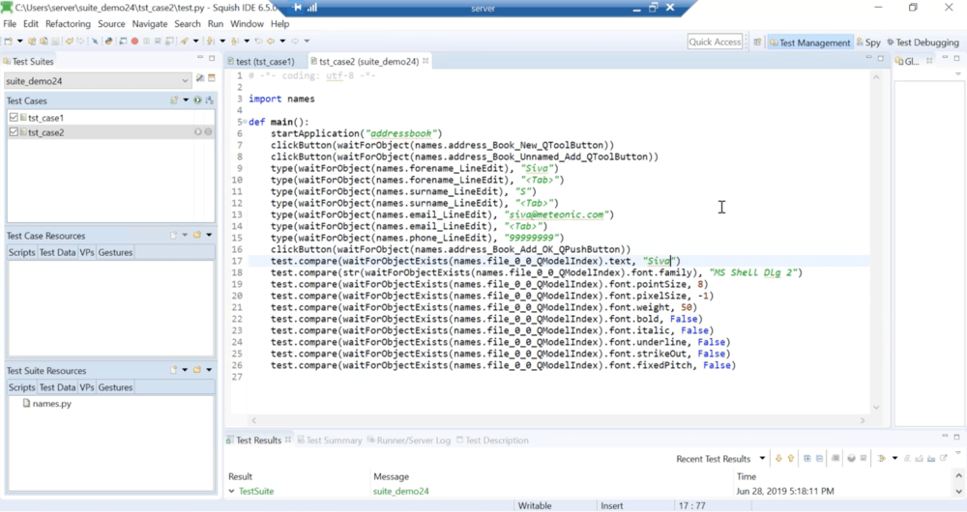Run all test cases green icon

click(x=197, y=100)
